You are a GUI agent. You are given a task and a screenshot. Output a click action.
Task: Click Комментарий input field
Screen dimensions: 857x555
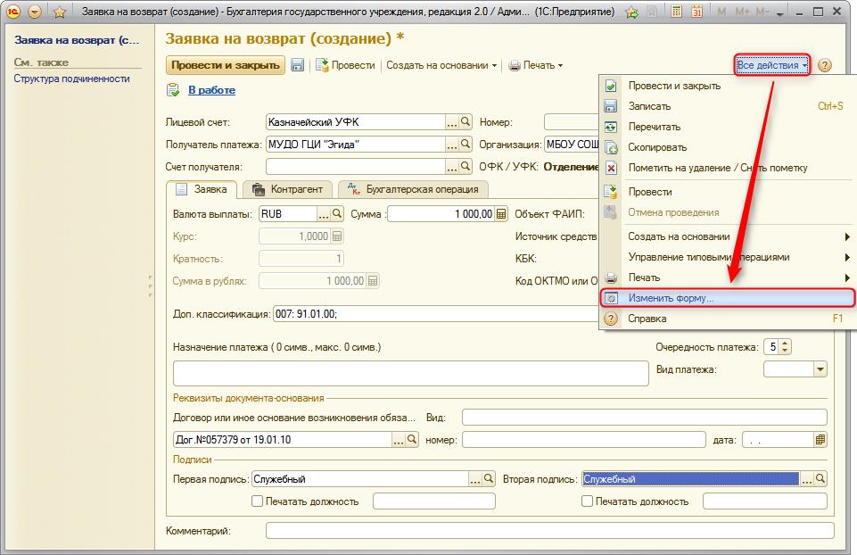(x=550, y=530)
